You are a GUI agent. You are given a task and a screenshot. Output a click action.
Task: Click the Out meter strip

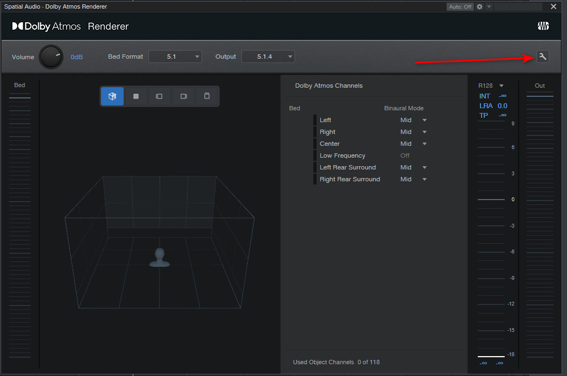540,226
